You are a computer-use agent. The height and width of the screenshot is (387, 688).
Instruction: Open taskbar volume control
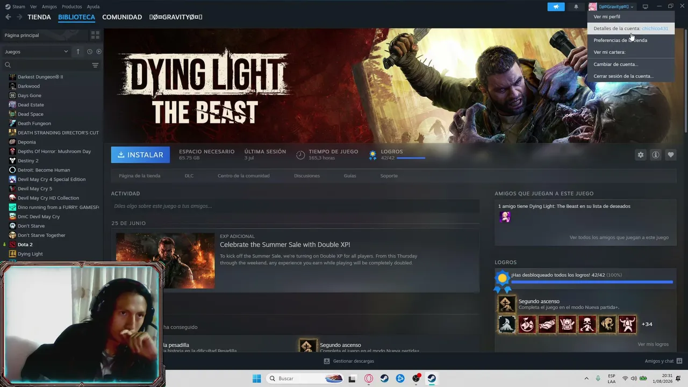tap(634, 378)
